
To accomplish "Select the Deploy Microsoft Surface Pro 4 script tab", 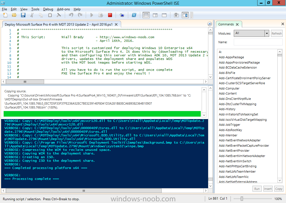I will coord(59,24).
